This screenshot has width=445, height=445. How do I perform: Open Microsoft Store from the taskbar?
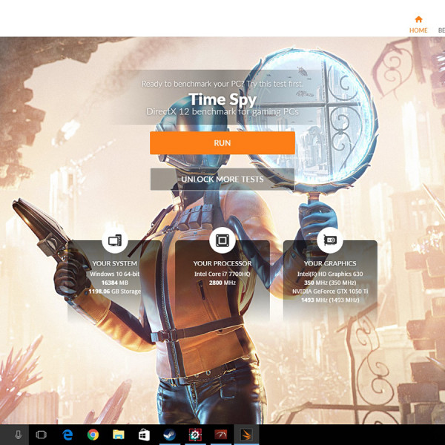pyautogui.click(x=144, y=435)
